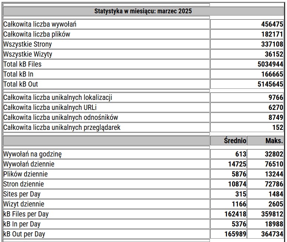Click the maximum value 364734

272,234
